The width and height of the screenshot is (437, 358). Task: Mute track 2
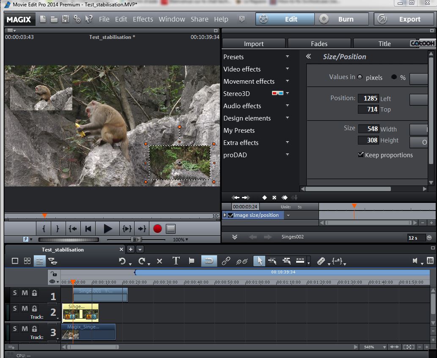(x=25, y=308)
